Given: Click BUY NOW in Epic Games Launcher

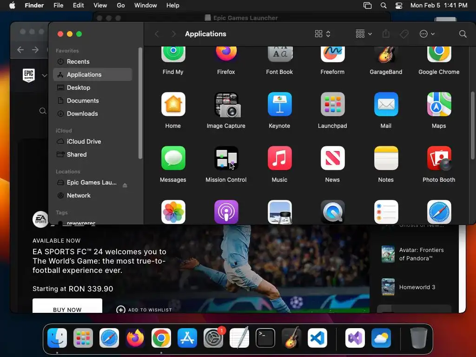Looking at the screenshot, I should [x=67, y=306].
